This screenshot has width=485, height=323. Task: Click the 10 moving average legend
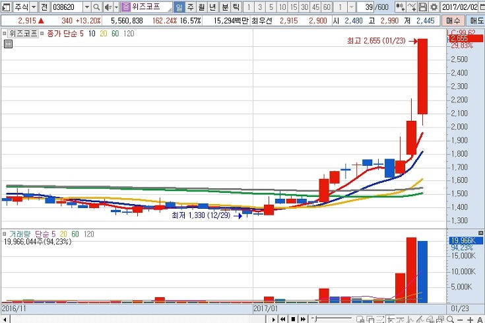[92, 34]
